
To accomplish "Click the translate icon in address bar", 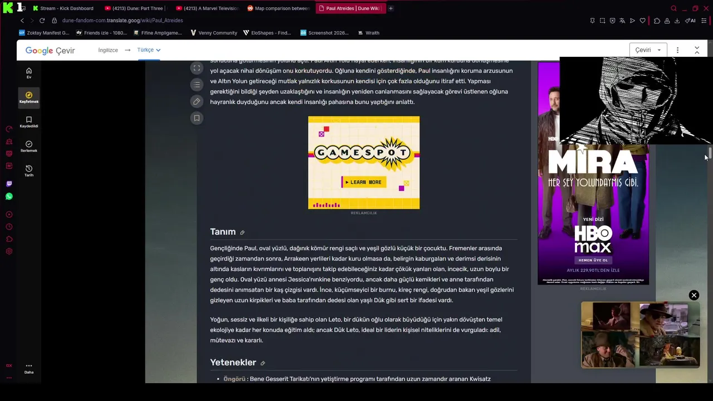I will coord(622,21).
